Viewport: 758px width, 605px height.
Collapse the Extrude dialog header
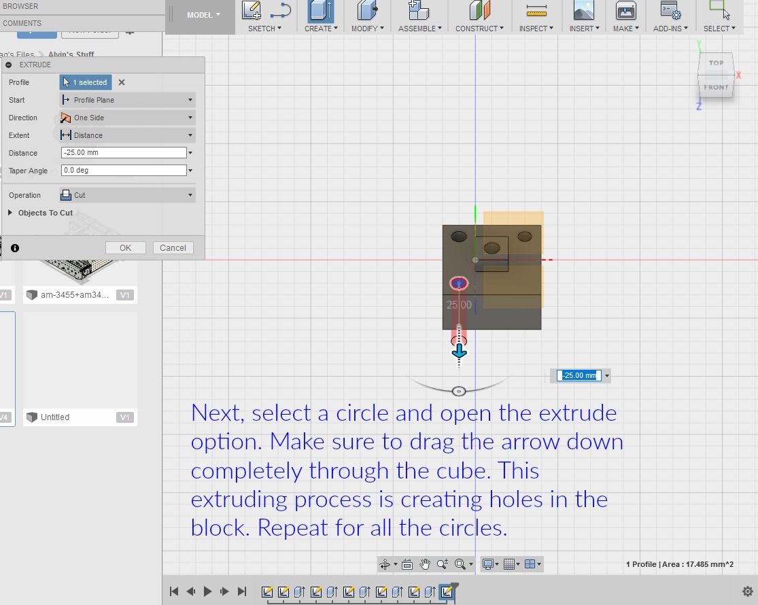tap(9, 65)
